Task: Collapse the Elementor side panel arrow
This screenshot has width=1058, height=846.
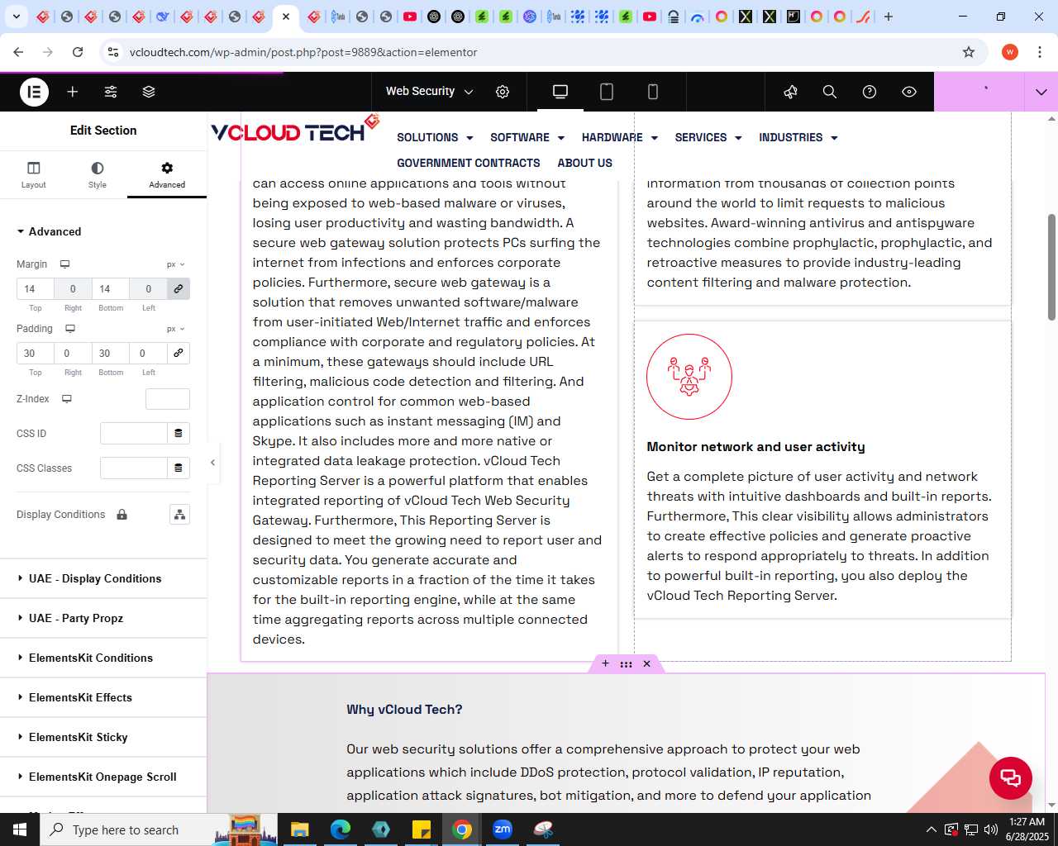Action: [212, 463]
